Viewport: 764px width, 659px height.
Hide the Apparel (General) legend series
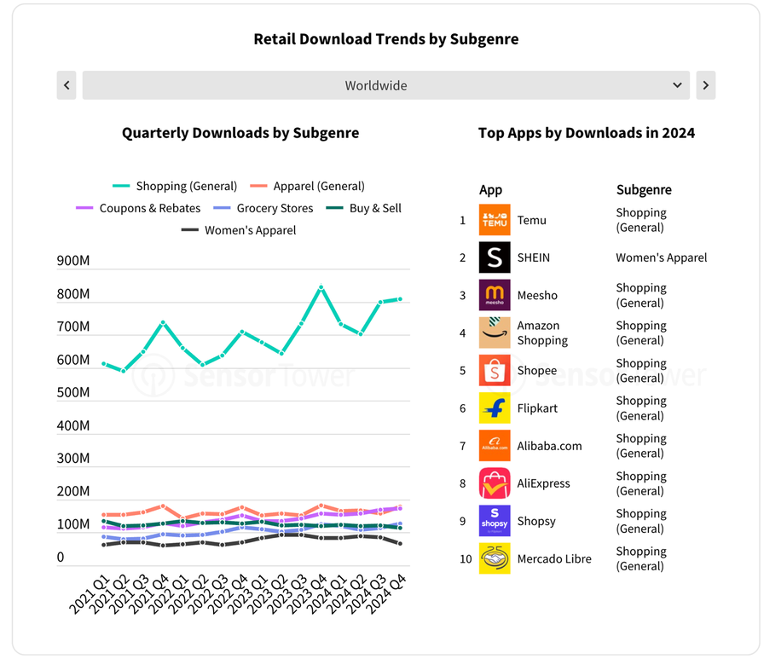click(307, 186)
